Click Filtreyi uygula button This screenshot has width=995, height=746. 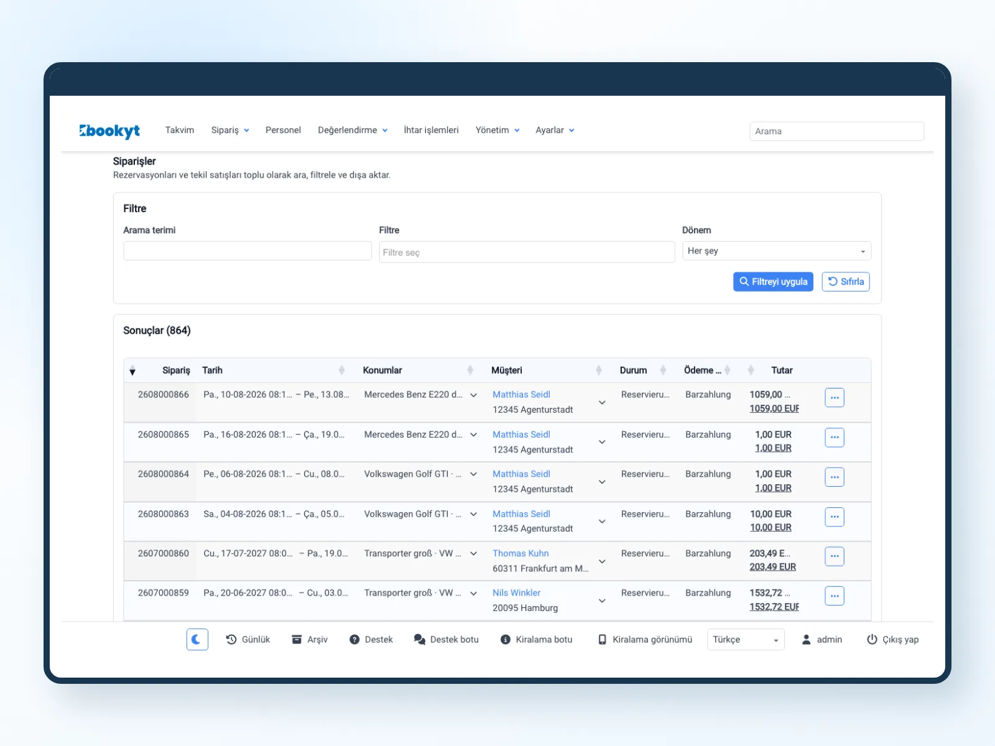tap(773, 282)
